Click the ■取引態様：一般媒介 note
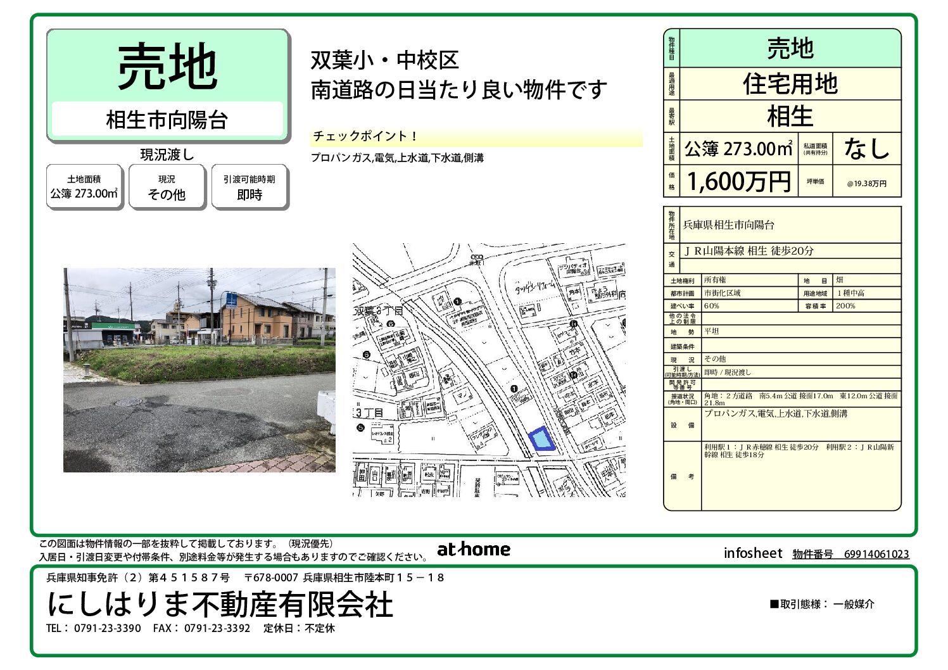This screenshot has width=948, height=670. 822,604
